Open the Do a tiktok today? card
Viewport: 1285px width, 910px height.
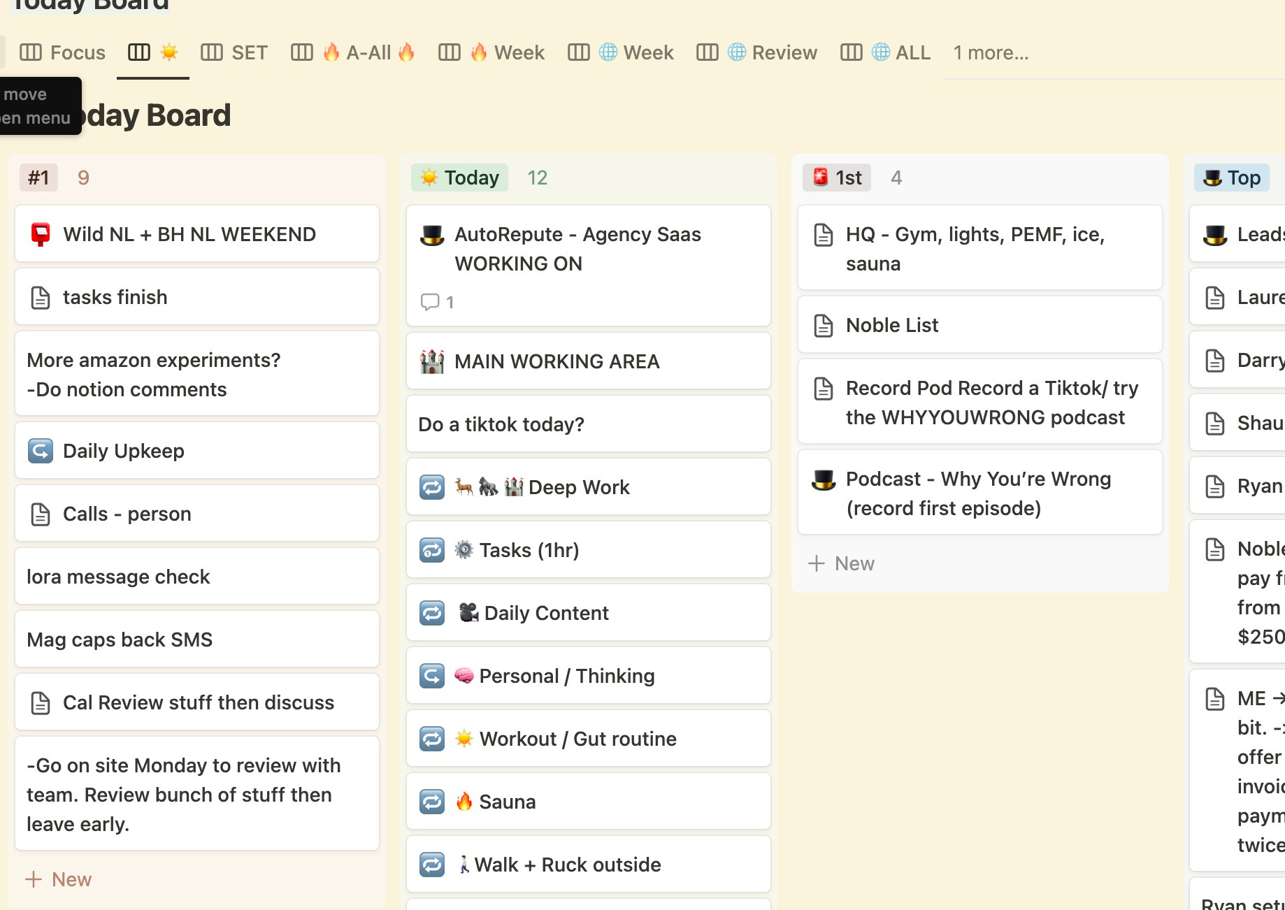coord(589,424)
